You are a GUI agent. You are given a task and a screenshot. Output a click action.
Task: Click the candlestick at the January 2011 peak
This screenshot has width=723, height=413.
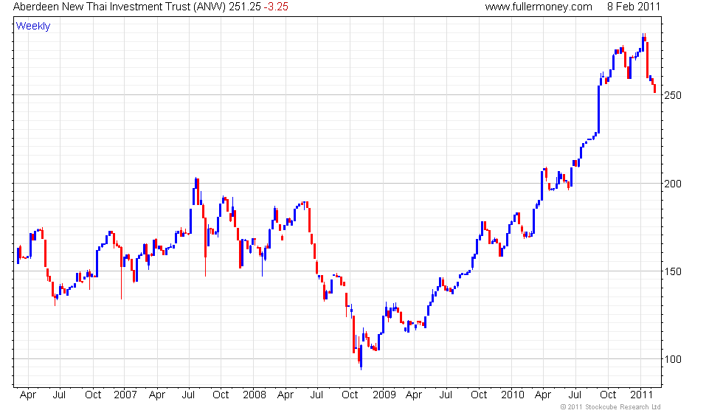click(x=644, y=42)
